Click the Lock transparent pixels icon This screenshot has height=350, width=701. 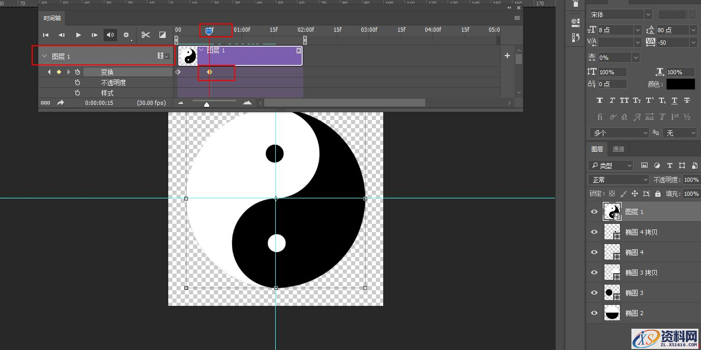pyautogui.click(x=612, y=194)
